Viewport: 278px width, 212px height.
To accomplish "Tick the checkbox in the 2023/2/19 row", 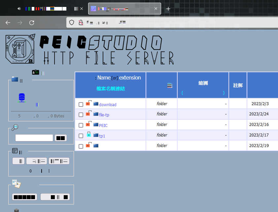I will click(81, 146).
